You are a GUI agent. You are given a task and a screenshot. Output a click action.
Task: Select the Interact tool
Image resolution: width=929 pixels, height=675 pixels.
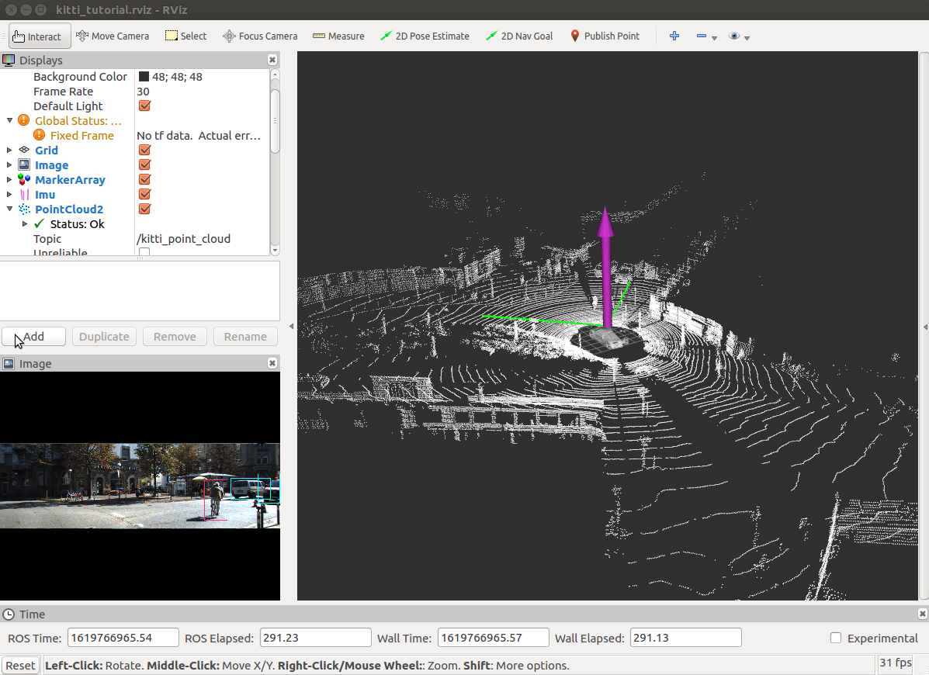(x=40, y=36)
